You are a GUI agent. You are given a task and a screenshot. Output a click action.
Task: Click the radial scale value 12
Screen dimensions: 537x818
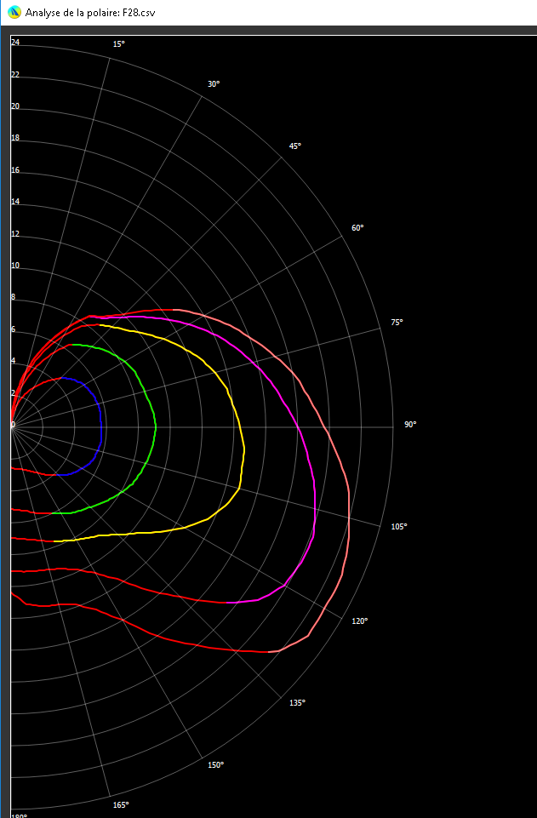[15, 234]
